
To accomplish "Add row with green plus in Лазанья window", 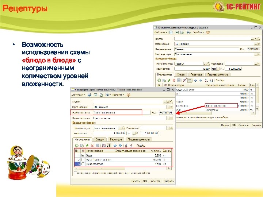I will 159,80.
